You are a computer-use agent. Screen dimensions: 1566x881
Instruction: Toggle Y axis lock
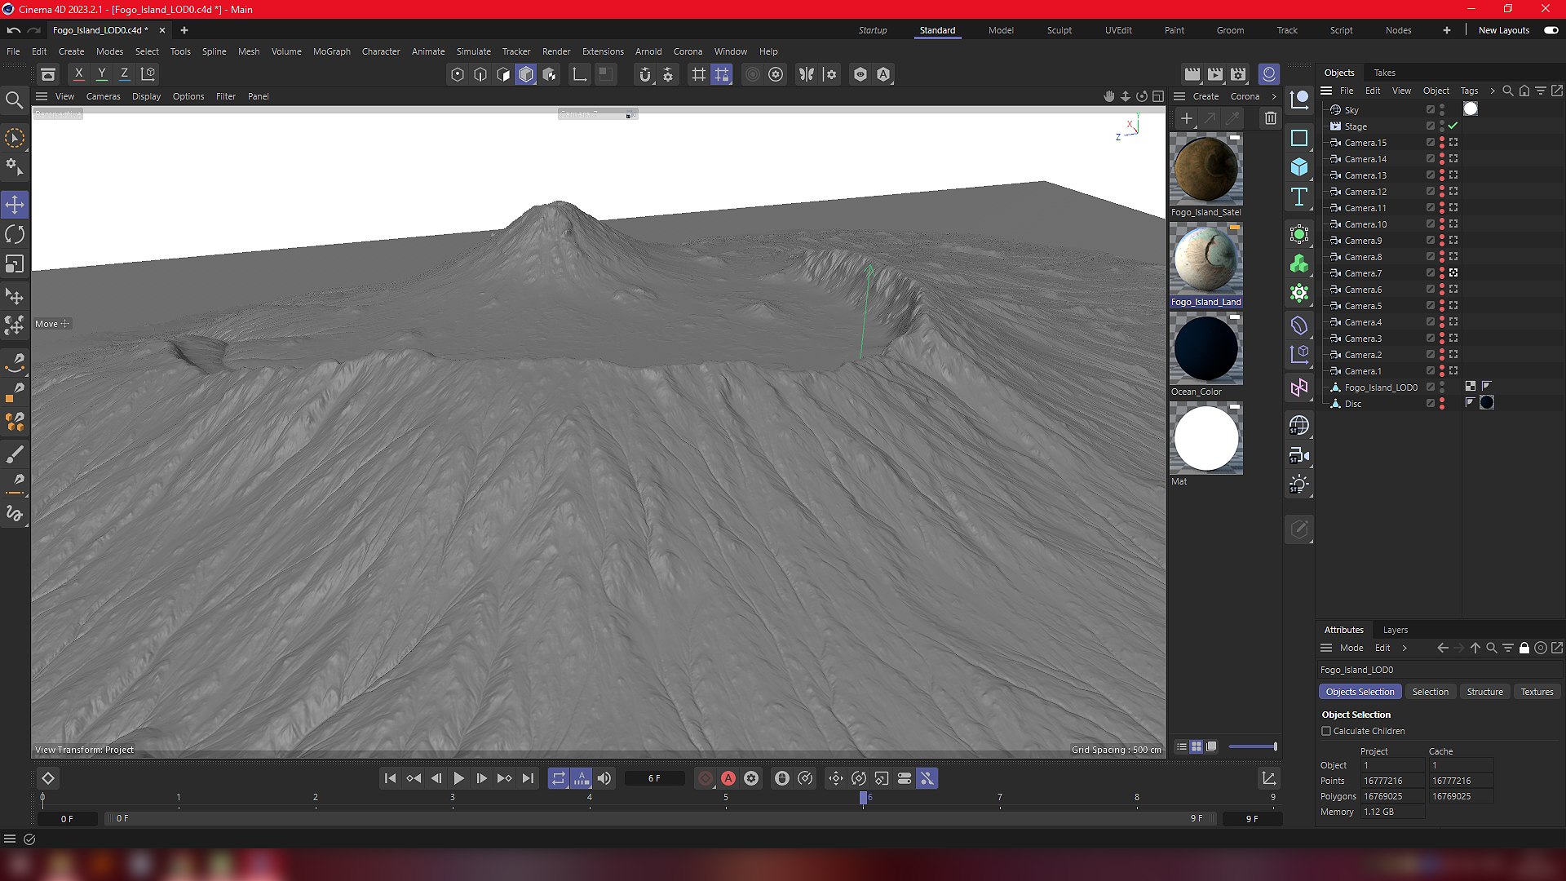tap(102, 73)
